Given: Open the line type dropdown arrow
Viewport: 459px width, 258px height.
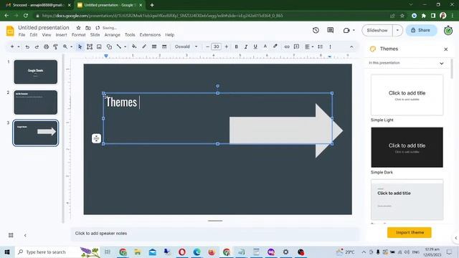Looking at the screenshot, I should pos(125,47).
